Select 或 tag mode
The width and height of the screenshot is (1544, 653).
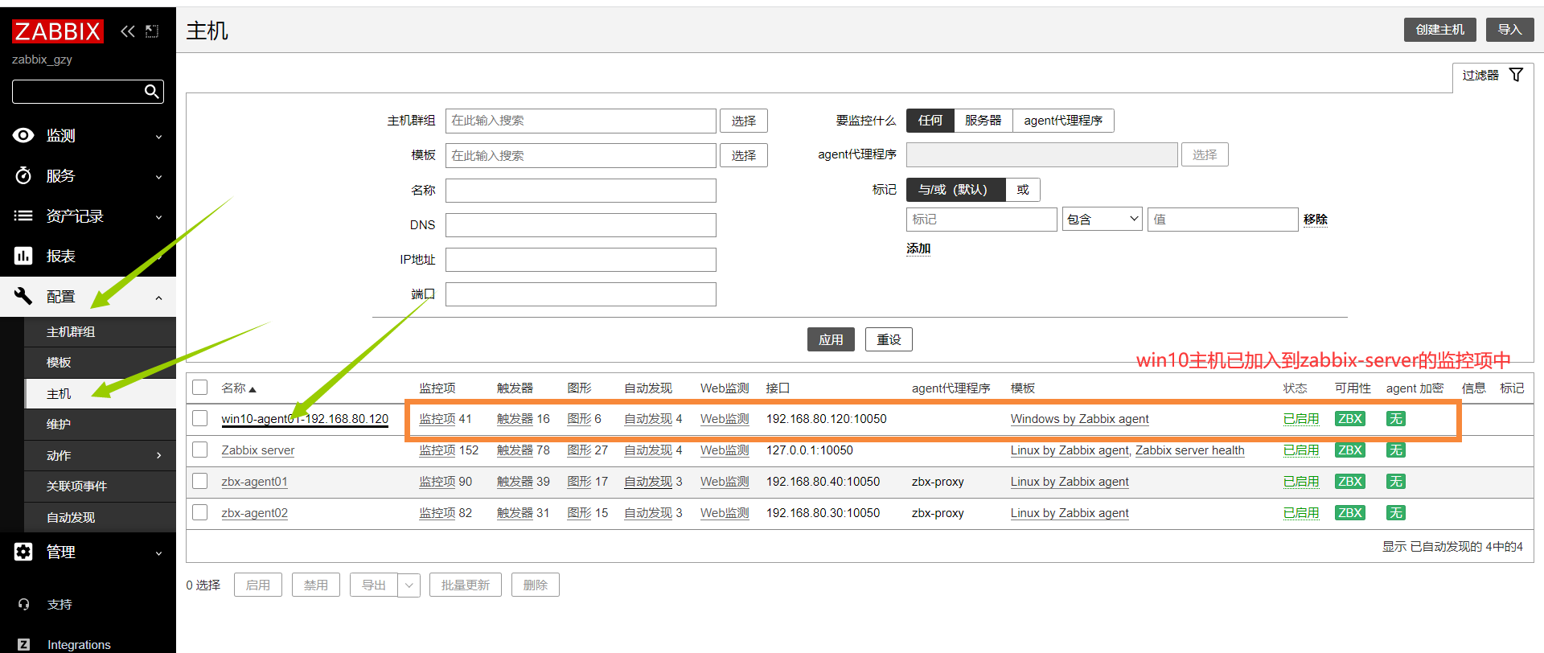tap(1023, 190)
